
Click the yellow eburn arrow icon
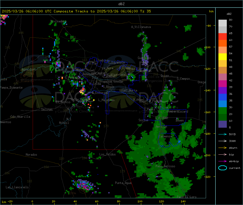click(222, 148)
